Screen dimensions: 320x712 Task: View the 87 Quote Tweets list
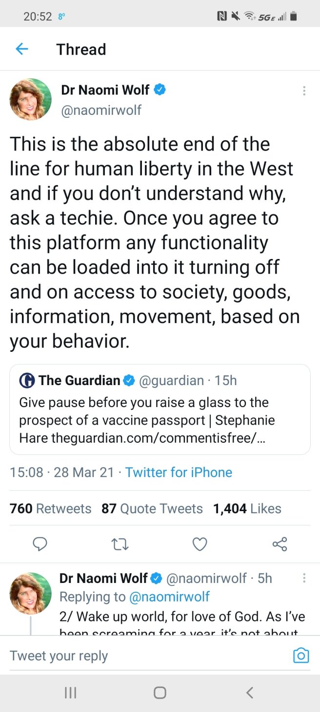coord(152,509)
